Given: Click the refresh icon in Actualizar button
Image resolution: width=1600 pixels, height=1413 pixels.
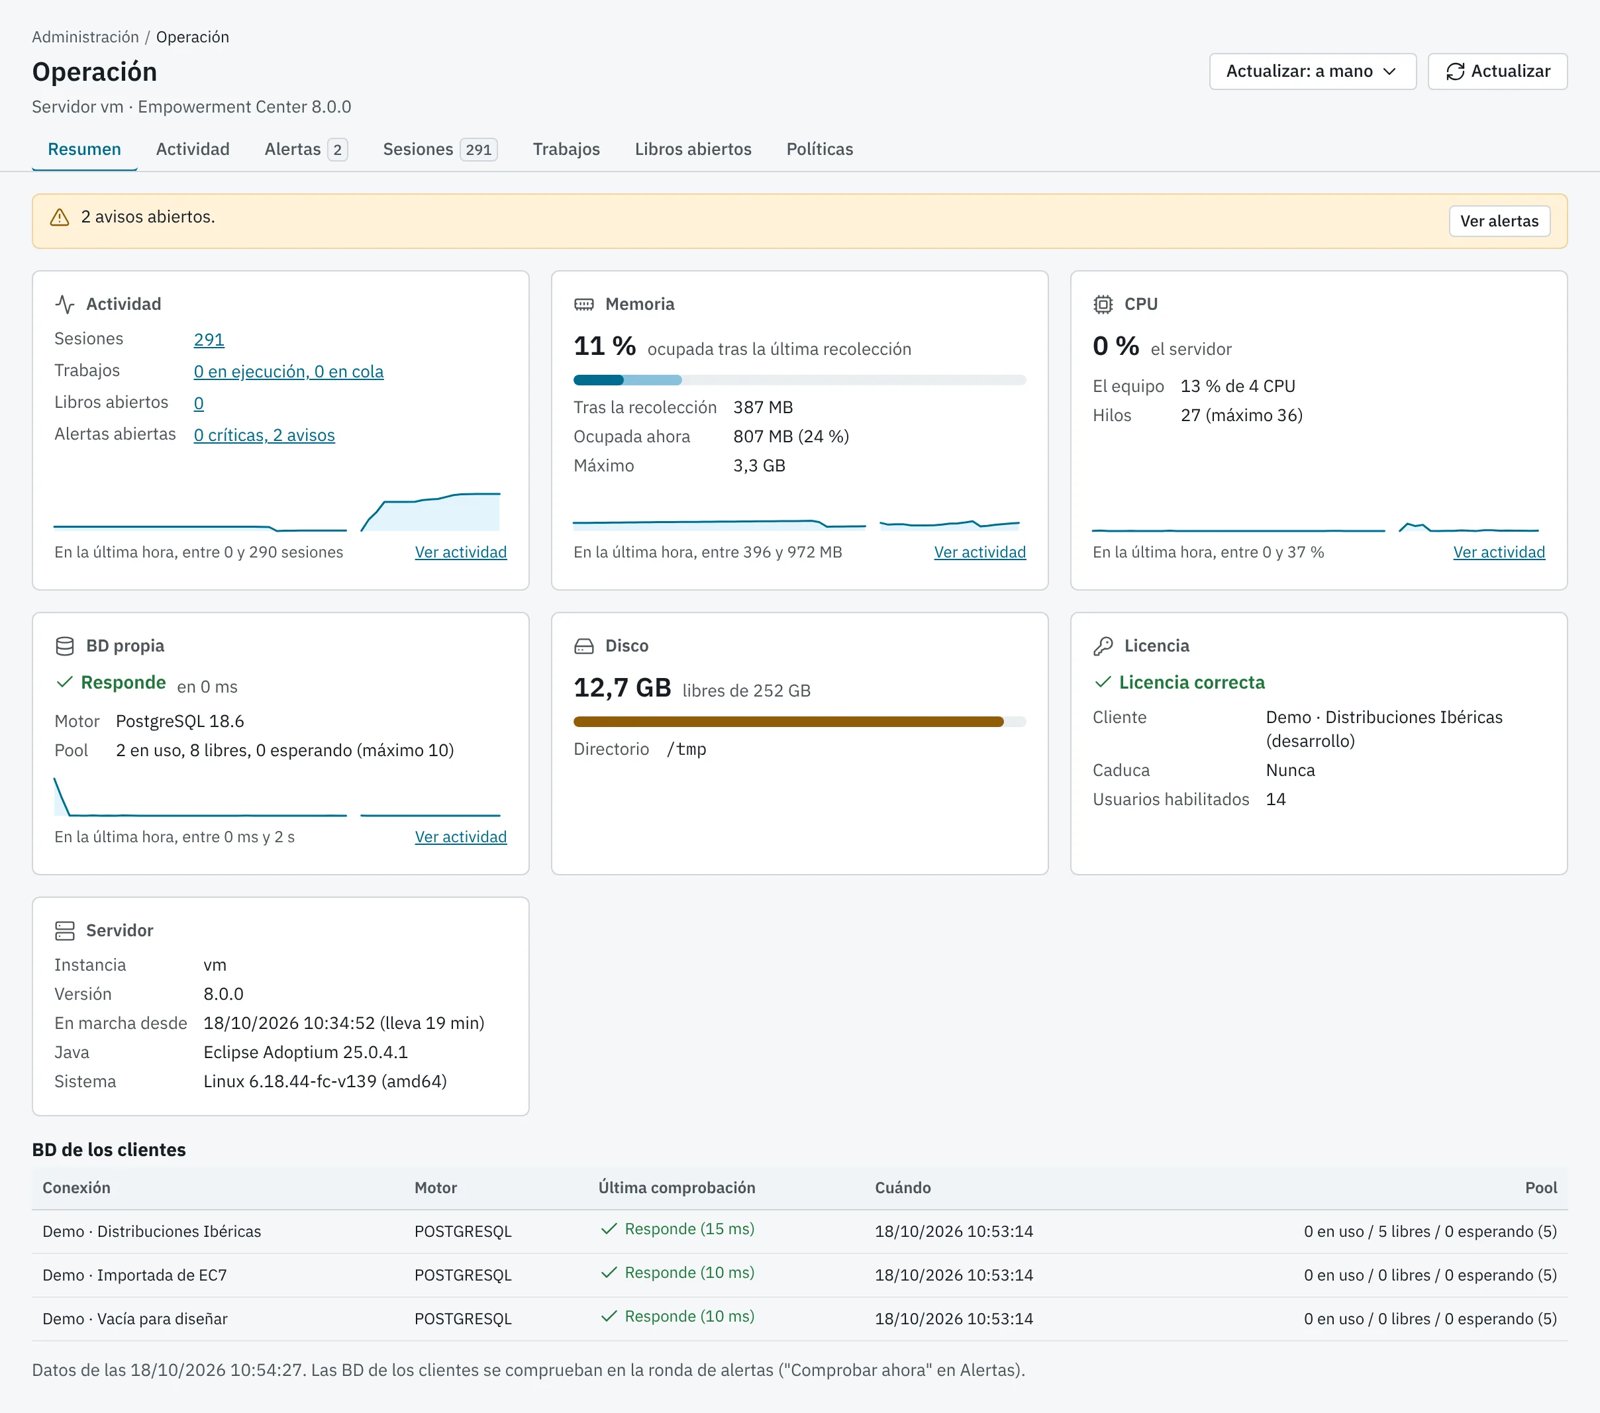Looking at the screenshot, I should pos(1455,72).
